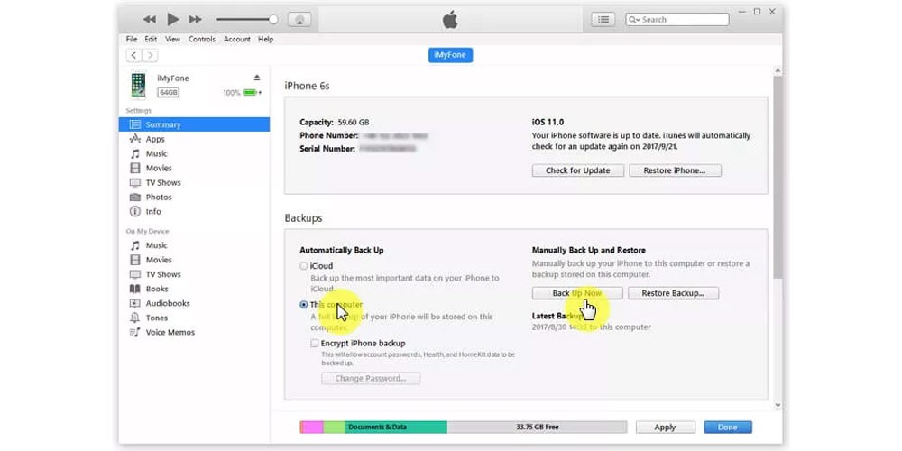
Task: Select iCloud automatic backup option
Action: tap(304, 266)
